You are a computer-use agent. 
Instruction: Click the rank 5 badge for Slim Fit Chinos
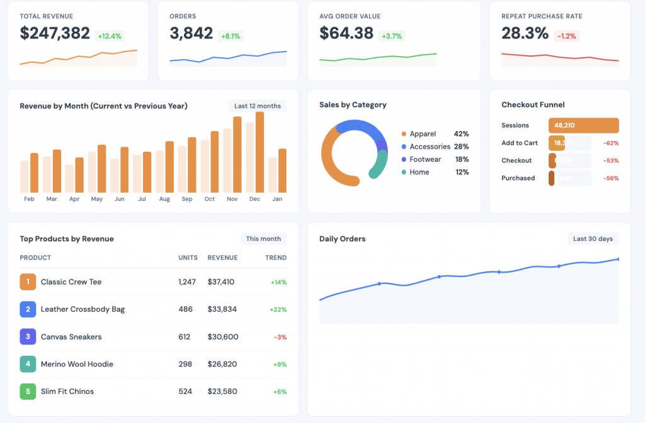(x=28, y=392)
